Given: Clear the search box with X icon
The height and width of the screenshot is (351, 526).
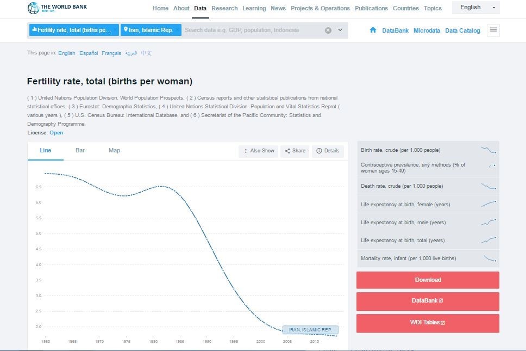Looking at the screenshot, I should pos(328,30).
